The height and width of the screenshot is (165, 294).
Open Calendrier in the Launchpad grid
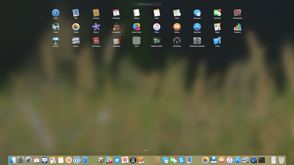pos(116,13)
